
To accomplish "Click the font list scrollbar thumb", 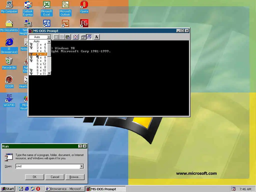I will (x=49, y=50).
